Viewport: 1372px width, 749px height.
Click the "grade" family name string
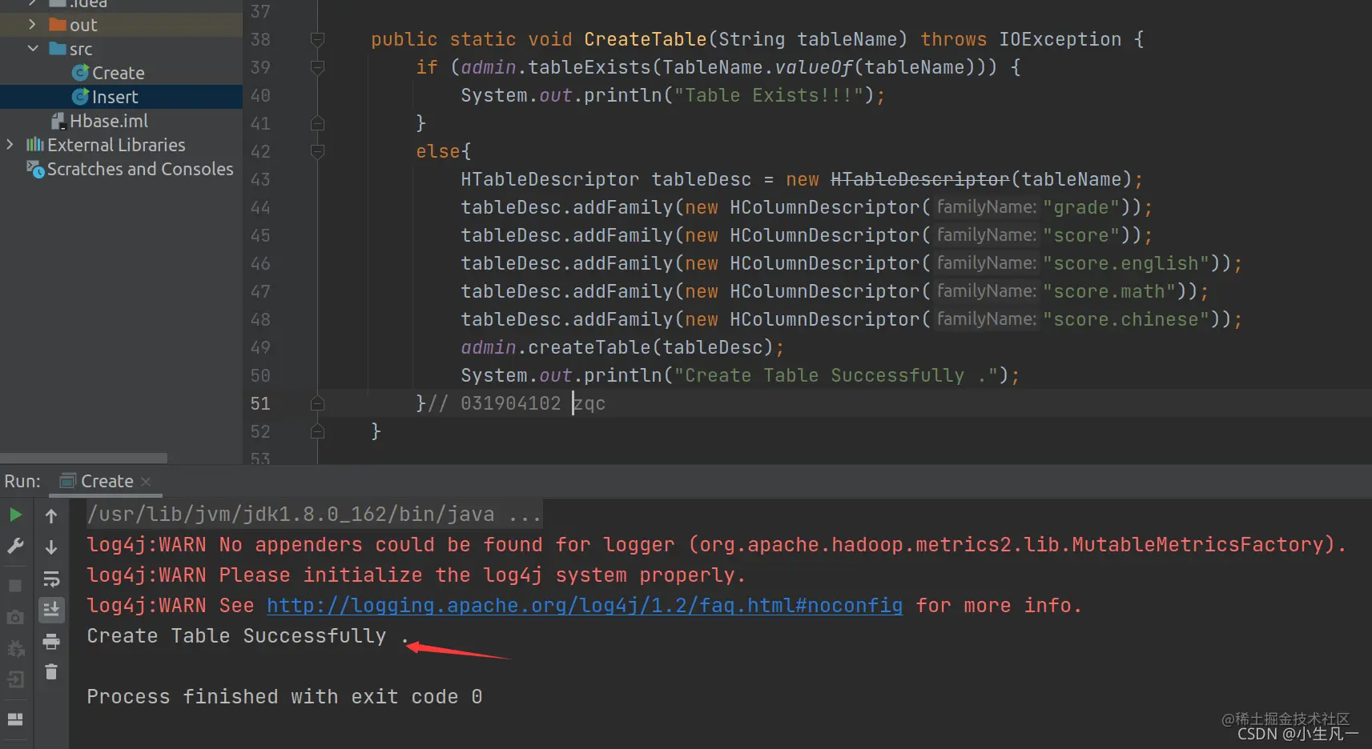point(1080,207)
